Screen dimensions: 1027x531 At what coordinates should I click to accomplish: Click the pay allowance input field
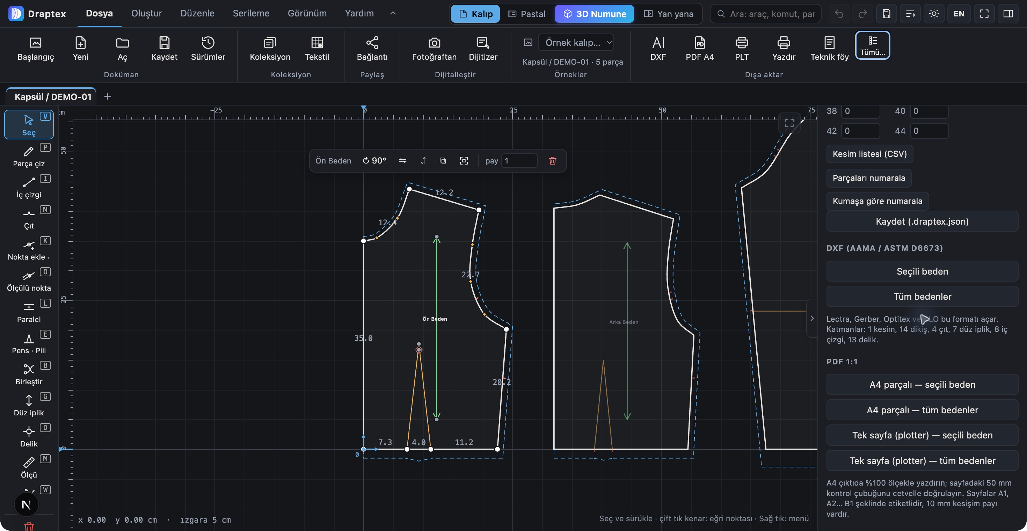pyautogui.click(x=519, y=161)
